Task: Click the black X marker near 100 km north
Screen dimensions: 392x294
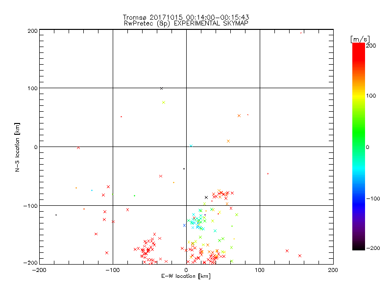Action: 161,88
